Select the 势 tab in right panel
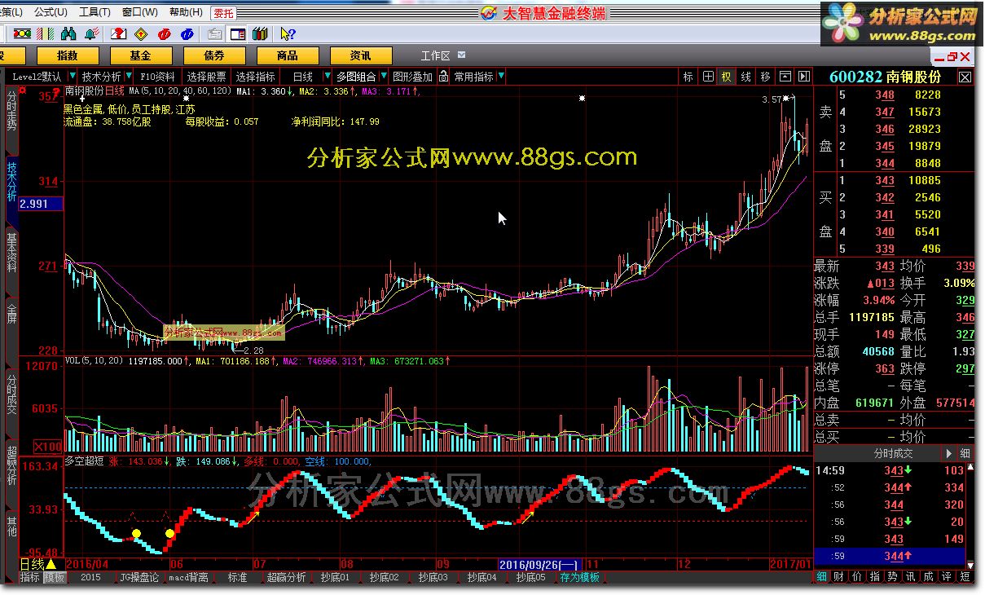Screen dimensions: 985x595 (x=894, y=577)
